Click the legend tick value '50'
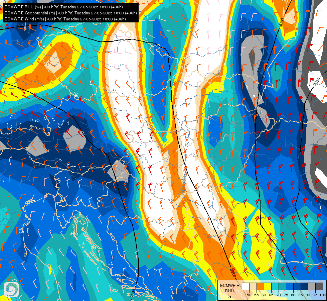This screenshot has height=301, width=327. coord(249,295)
